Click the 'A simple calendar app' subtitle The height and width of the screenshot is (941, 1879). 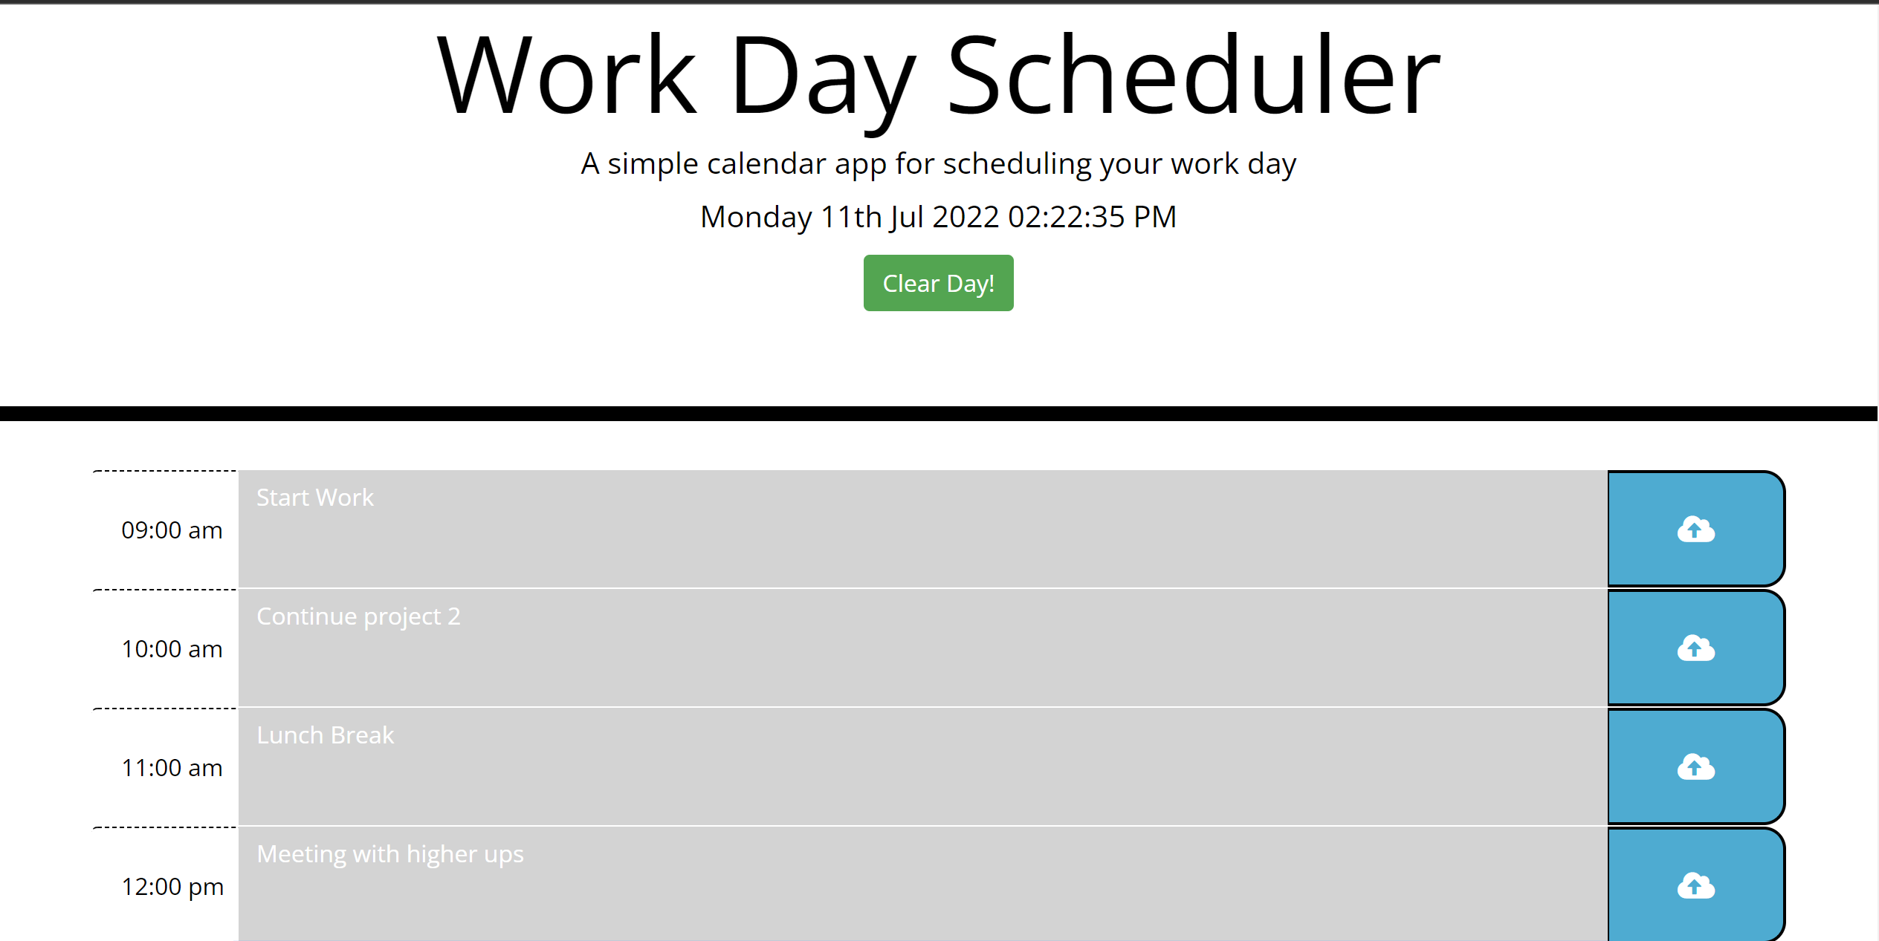(938, 163)
